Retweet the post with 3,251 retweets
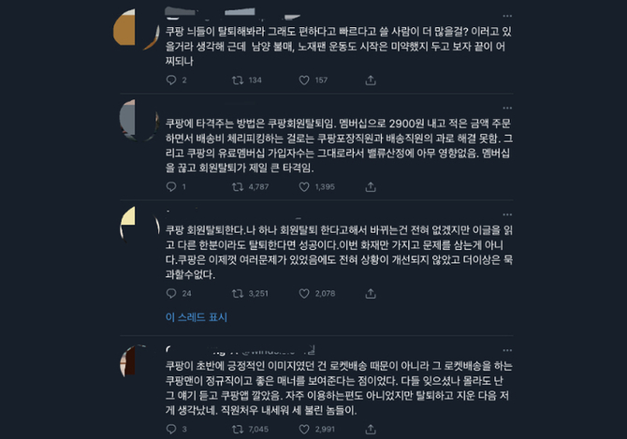 [238, 294]
